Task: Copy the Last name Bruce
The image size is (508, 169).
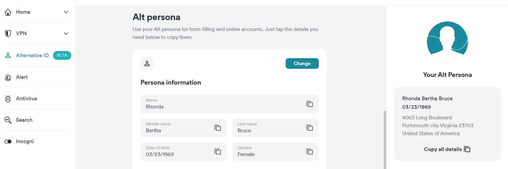Action: pos(310,128)
